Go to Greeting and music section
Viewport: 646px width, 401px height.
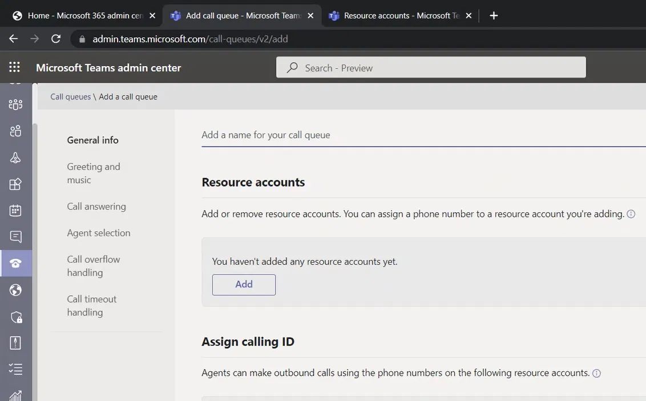[94, 173]
